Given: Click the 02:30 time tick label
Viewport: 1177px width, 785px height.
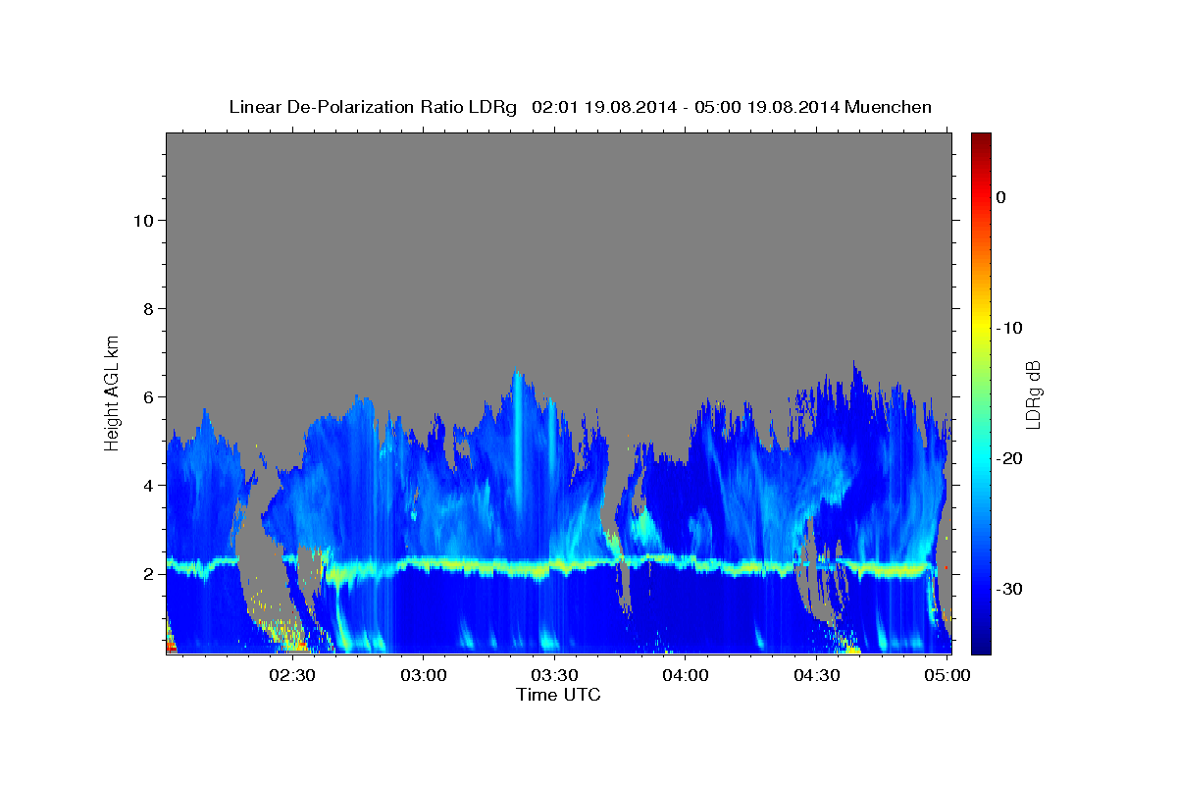Looking at the screenshot, I should [292, 675].
